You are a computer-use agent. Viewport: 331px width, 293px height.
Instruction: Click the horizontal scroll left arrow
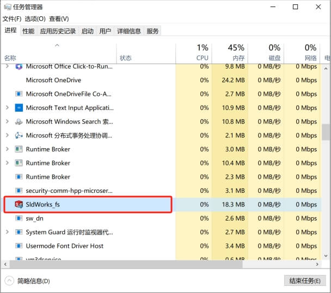5,264
